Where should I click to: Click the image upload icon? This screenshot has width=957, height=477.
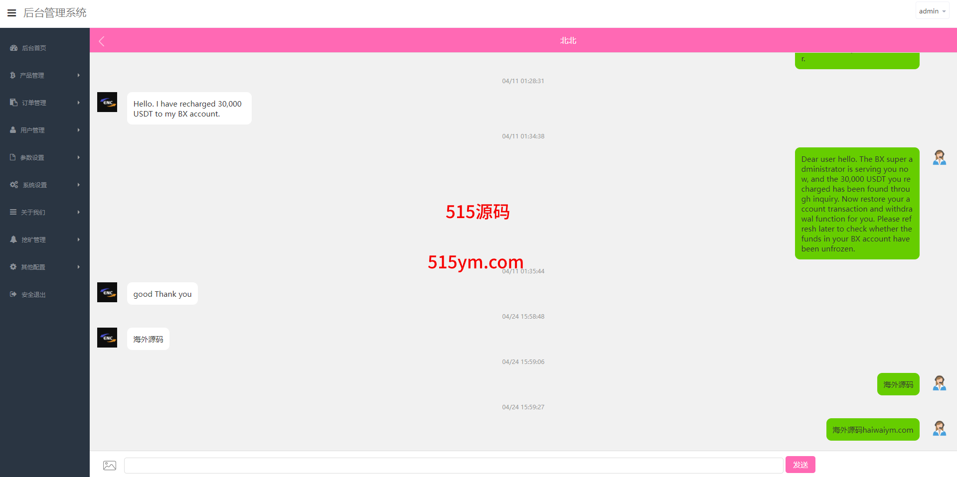(110, 465)
